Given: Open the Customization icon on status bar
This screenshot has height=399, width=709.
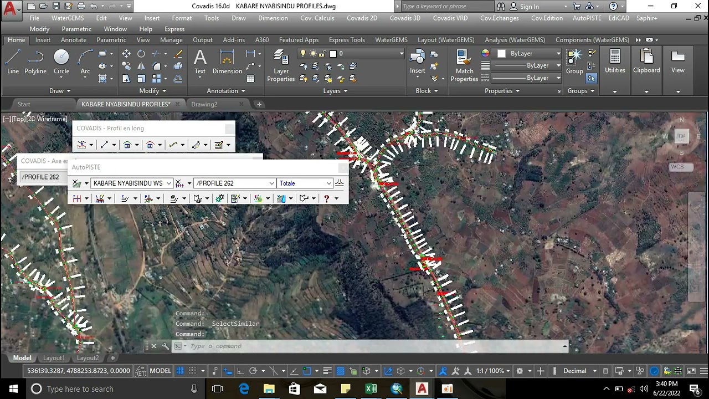Looking at the screenshot, I should (703, 371).
